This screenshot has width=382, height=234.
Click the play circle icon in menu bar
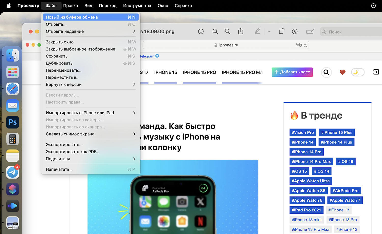(373, 6)
